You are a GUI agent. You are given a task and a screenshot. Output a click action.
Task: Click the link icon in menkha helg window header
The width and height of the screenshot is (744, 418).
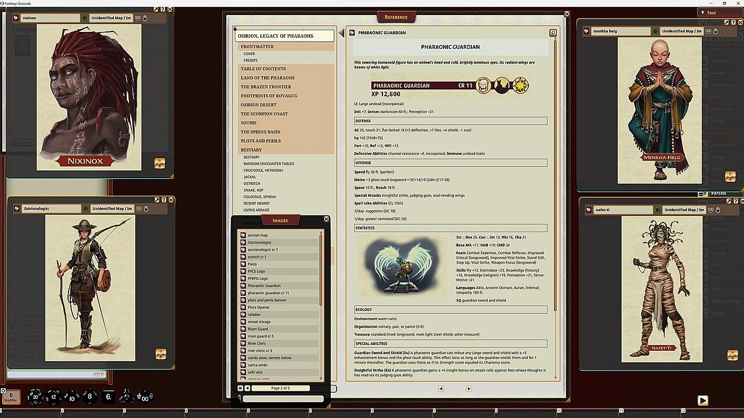[586, 31]
